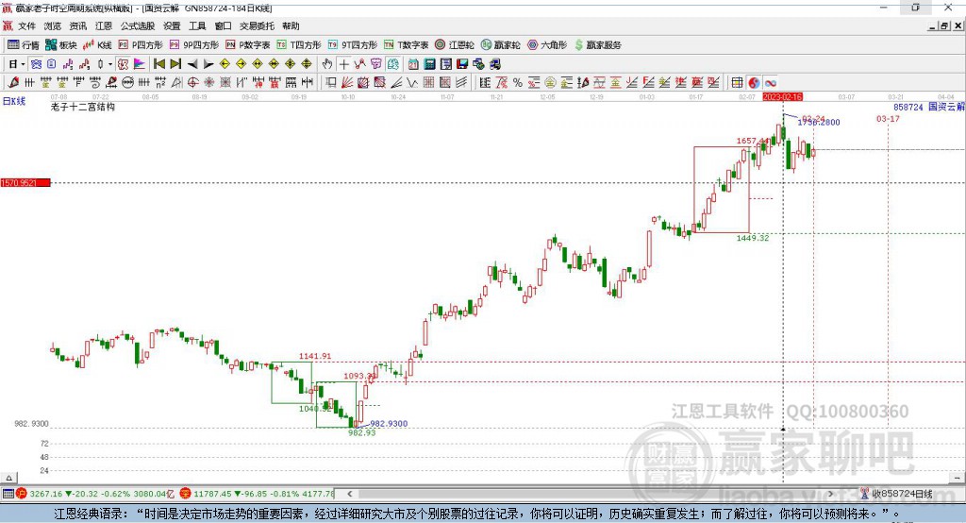Open the 交易委托 menu
966x523 pixels.
point(257,26)
